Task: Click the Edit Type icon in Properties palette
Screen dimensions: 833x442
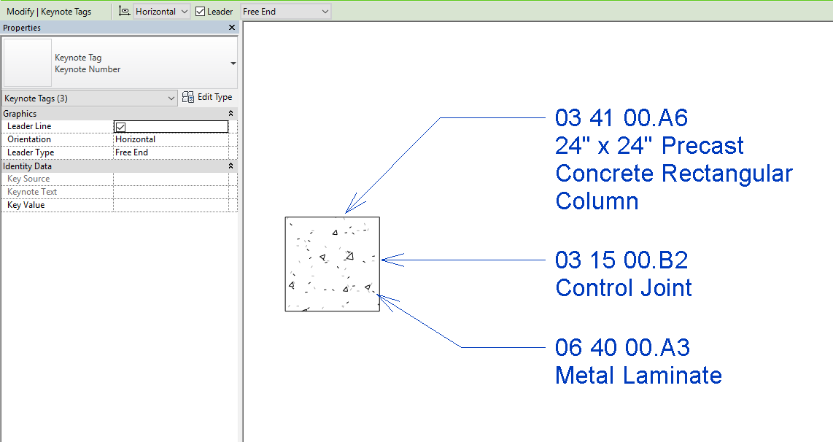Action: 190,97
